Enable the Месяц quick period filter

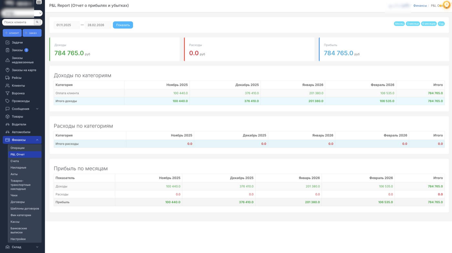[x=399, y=24]
